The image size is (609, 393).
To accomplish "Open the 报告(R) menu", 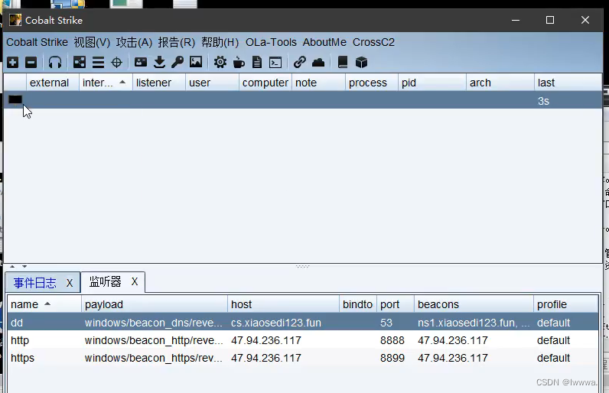I will pos(176,42).
